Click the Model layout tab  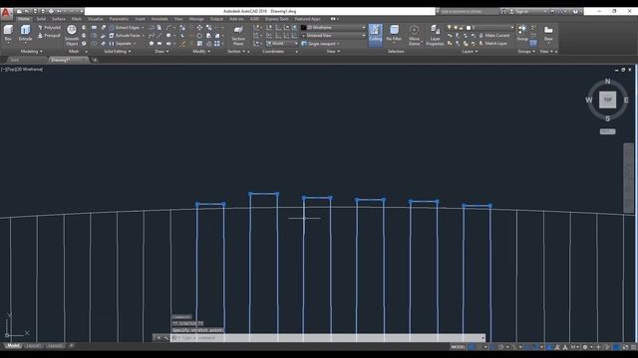click(13, 346)
